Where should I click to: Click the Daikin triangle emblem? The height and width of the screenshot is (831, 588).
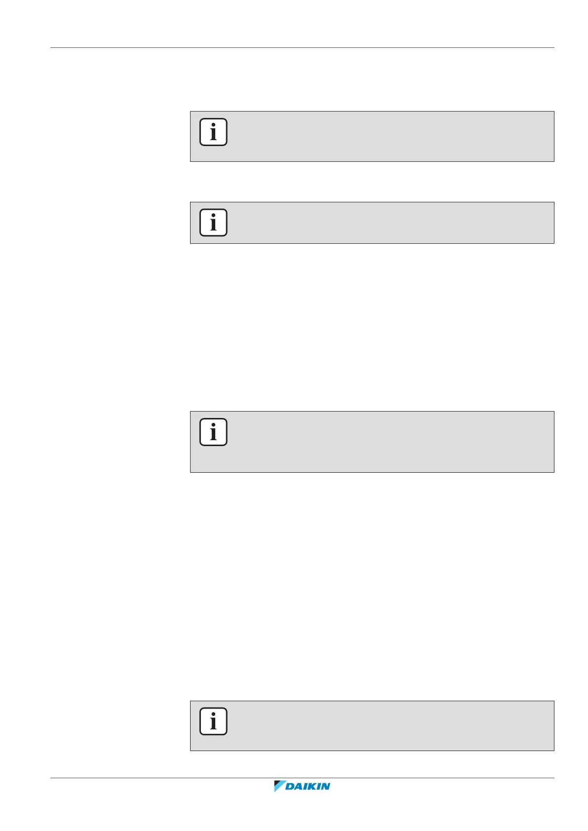tap(279, 786)
